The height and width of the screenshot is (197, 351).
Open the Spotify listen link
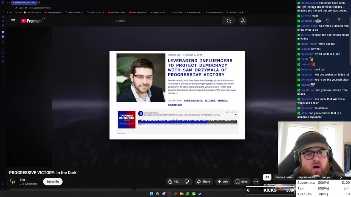[222, 101]
